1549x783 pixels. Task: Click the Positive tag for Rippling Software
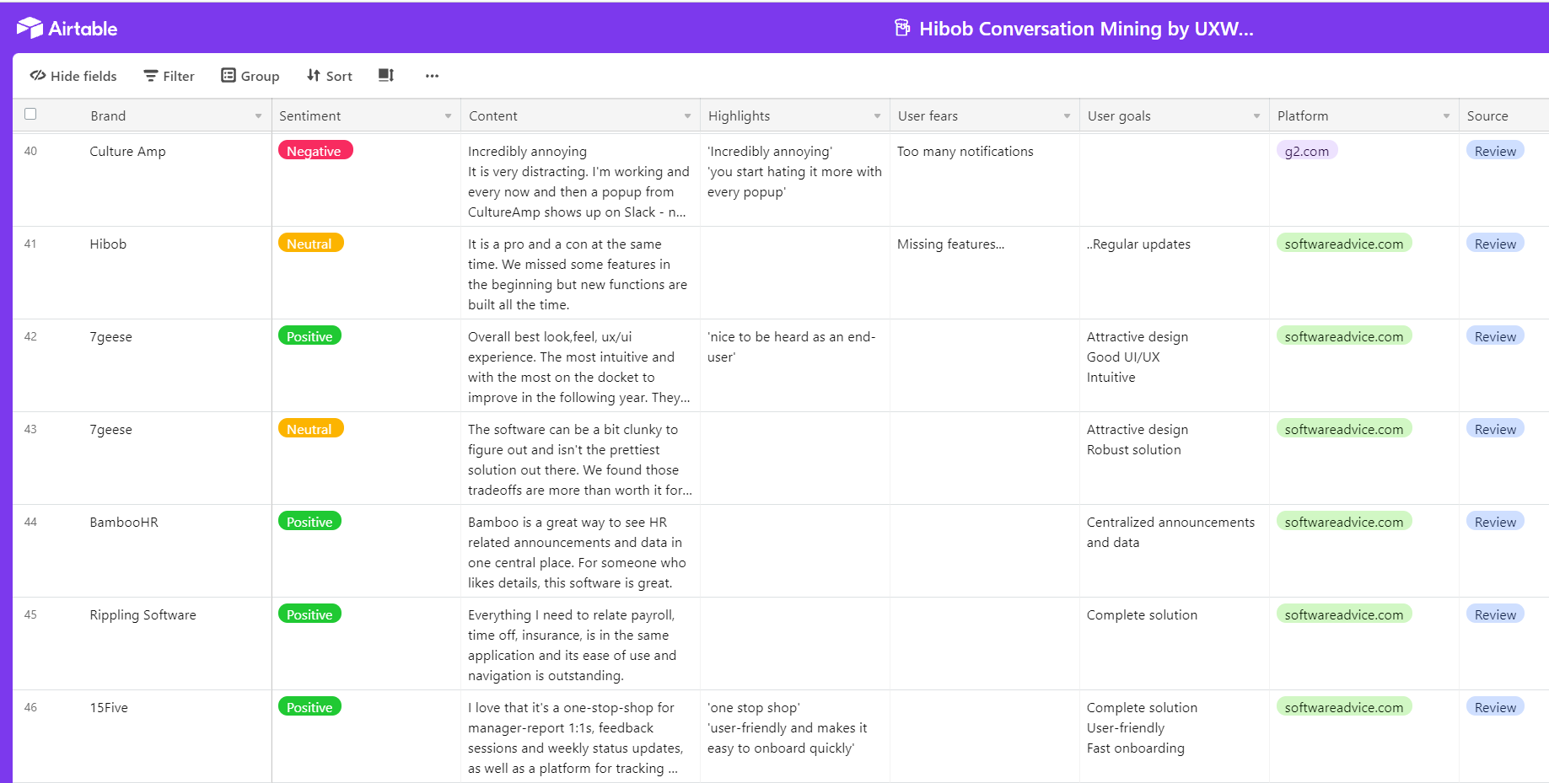(309, 614)
